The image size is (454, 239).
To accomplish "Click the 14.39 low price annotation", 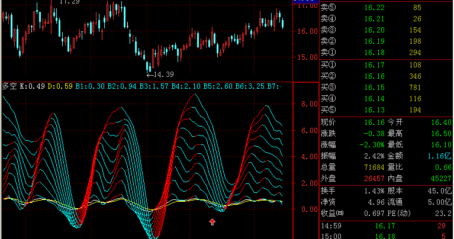I will [x=163, y=75].
